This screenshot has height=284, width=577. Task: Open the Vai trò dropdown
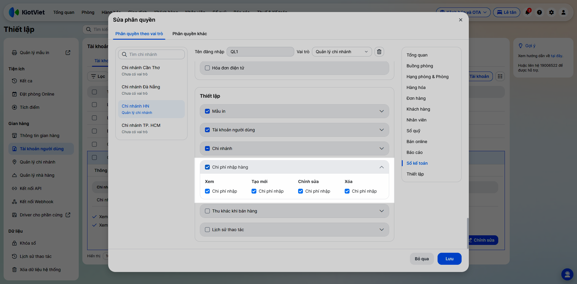[342, 52]
